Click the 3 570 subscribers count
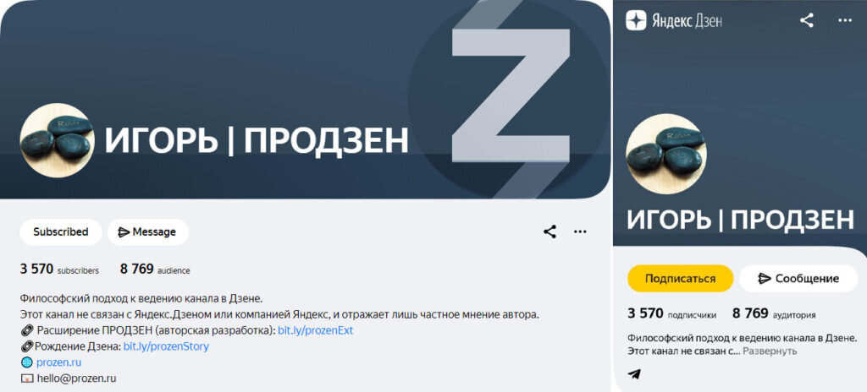Viewport: 867px width, 392px height. (59, 269)
